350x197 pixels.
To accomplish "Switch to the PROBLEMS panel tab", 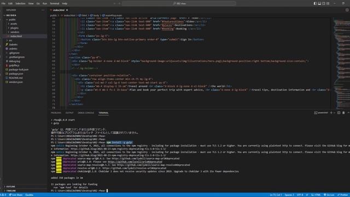I will point(56,113).
